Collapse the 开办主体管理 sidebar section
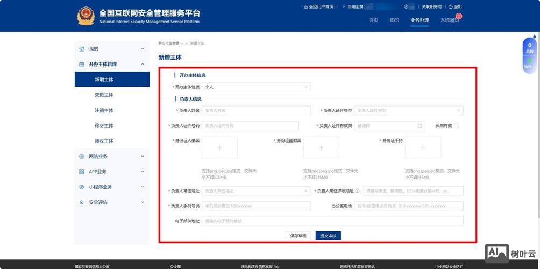Screen dimensions: 540x269 (143, 64)
